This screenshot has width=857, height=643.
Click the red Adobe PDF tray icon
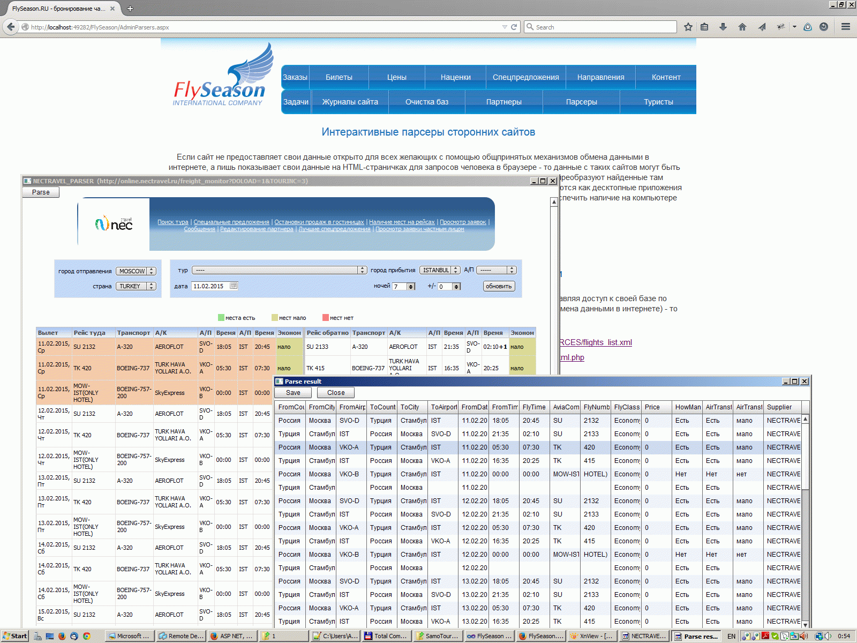[765, 636]
